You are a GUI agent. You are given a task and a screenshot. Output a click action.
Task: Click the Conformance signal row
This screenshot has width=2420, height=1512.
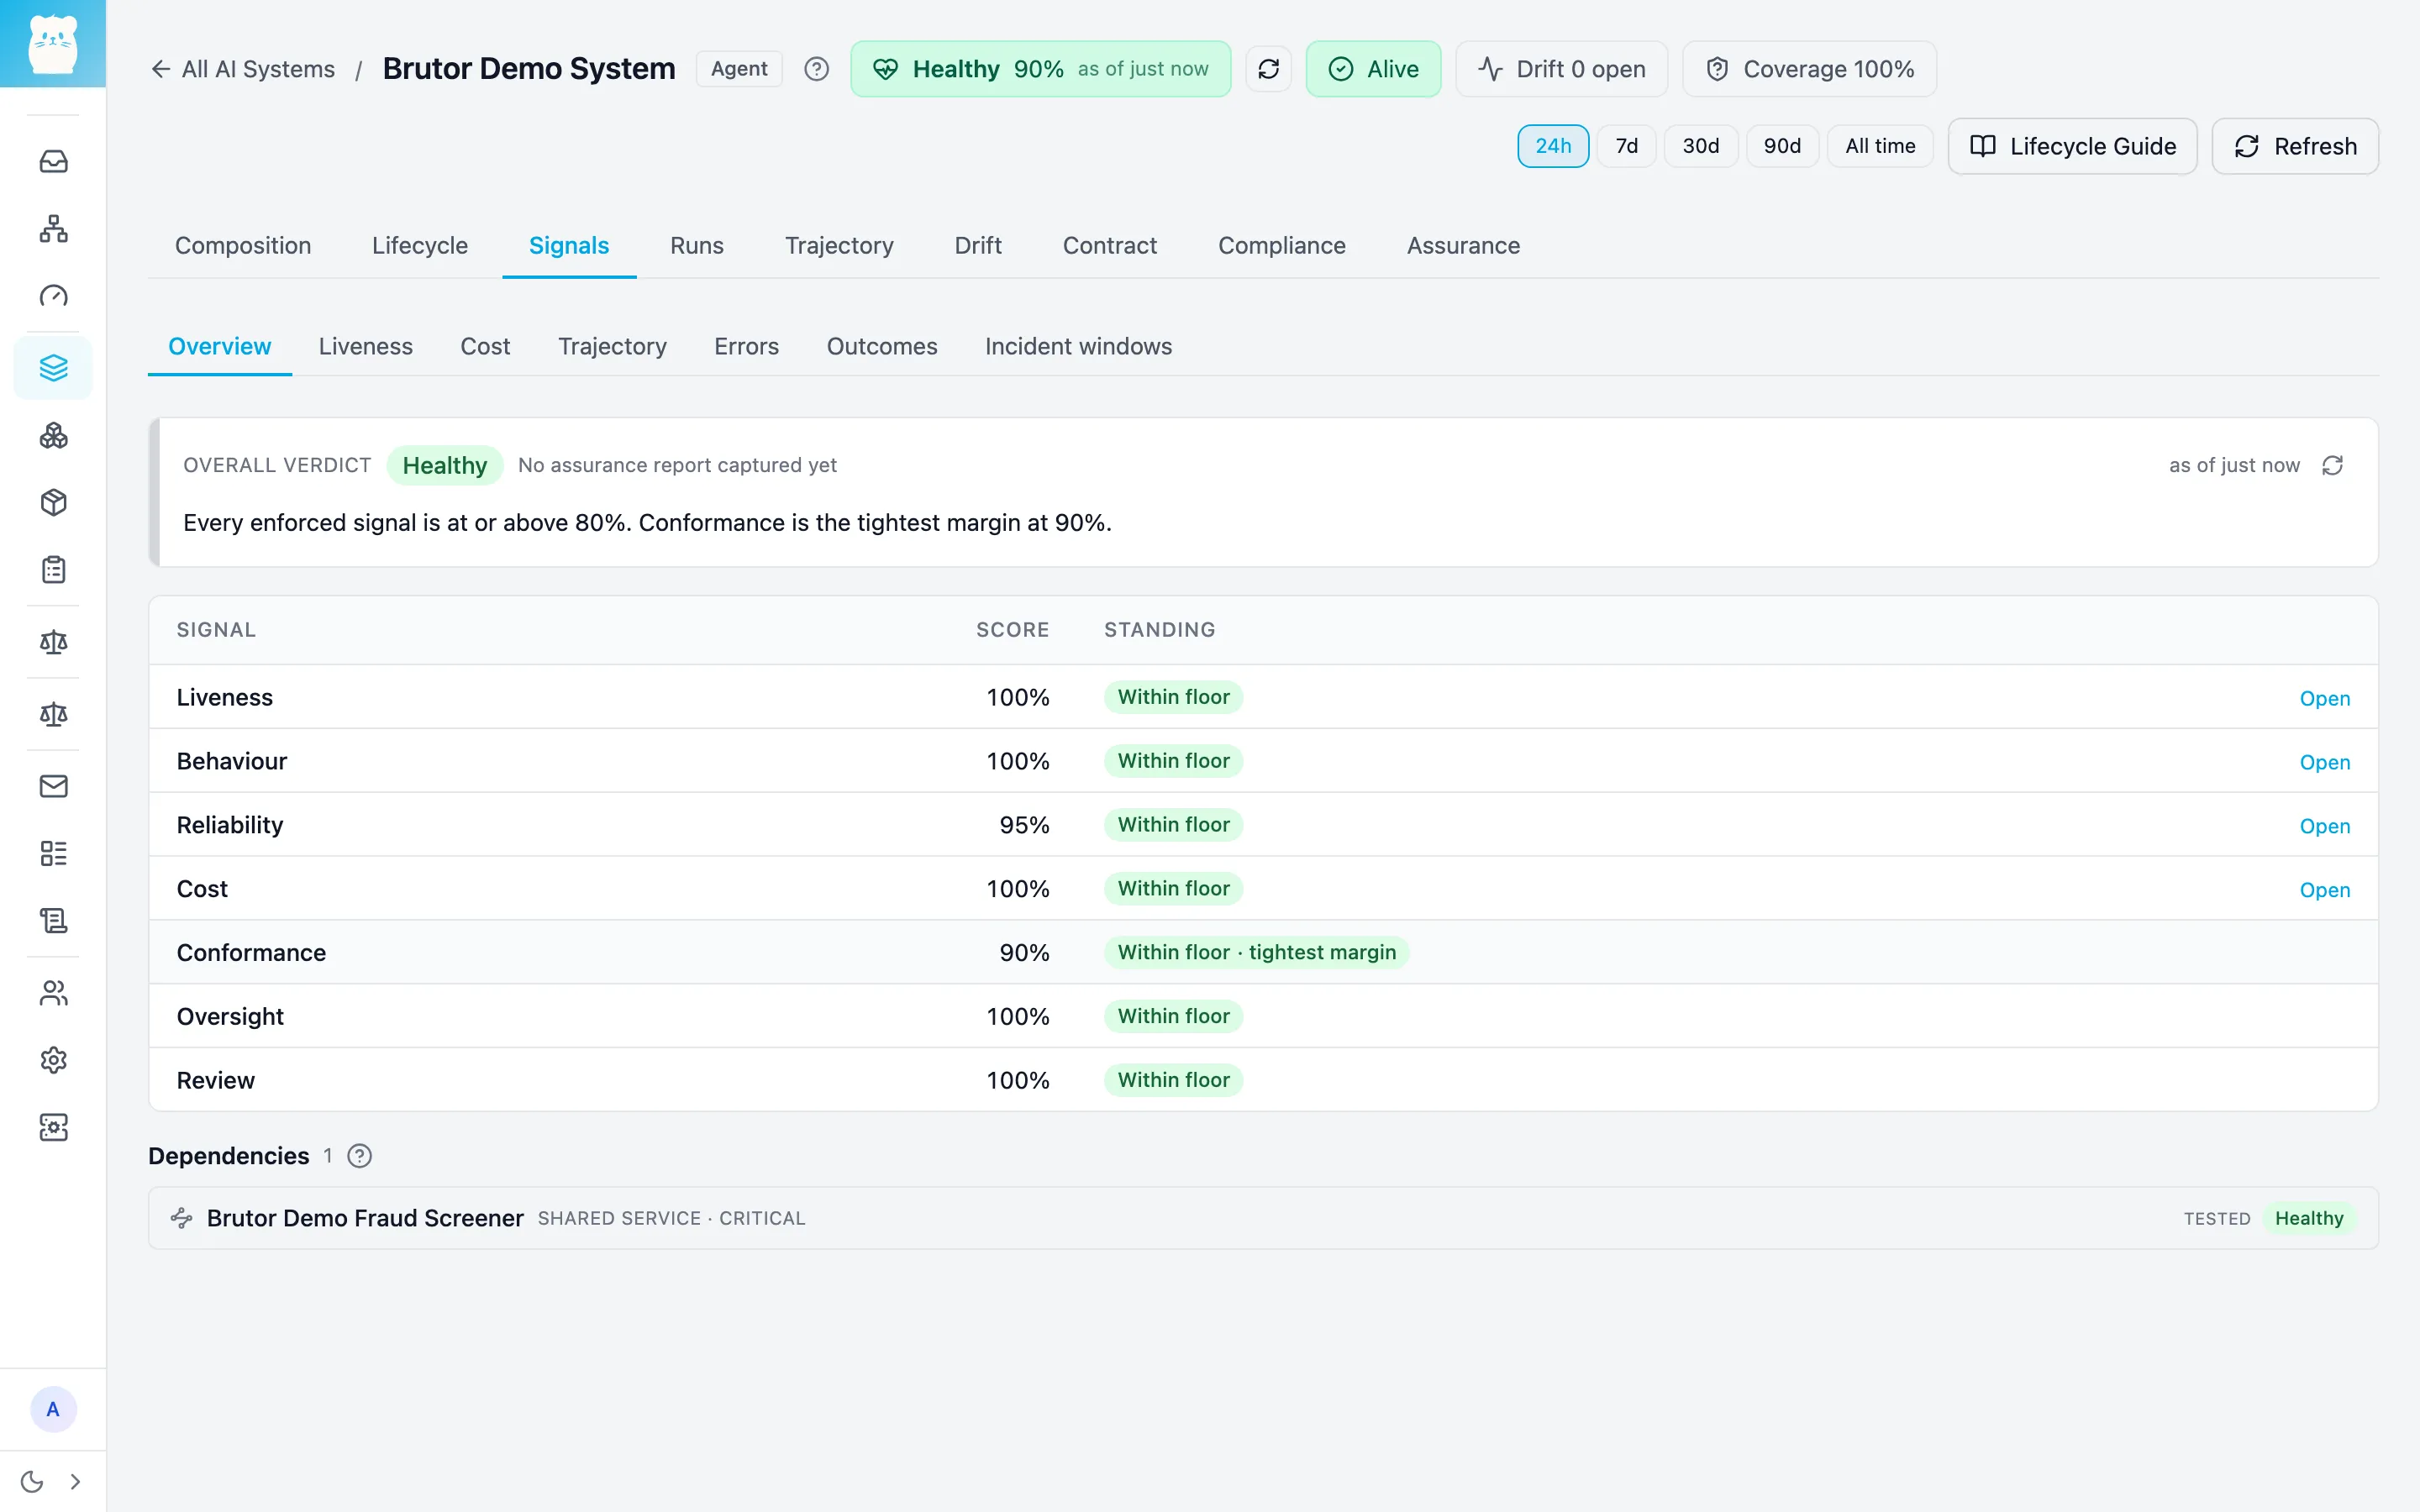pyautogui.click(x=1263, y=952)
